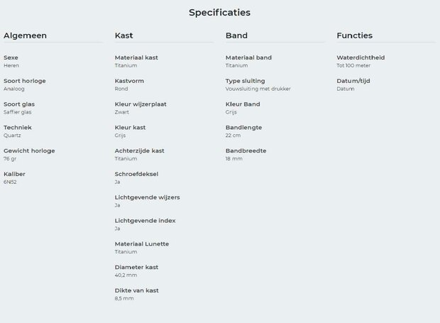440x323 pixels.
Task: Click the Dikte van kast label
Action: pyautogui.click(x=136, y=290)
